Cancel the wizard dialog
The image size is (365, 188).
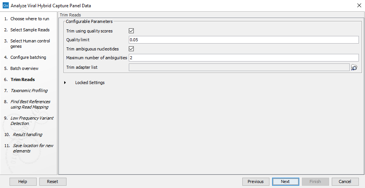tap(345, 182)
